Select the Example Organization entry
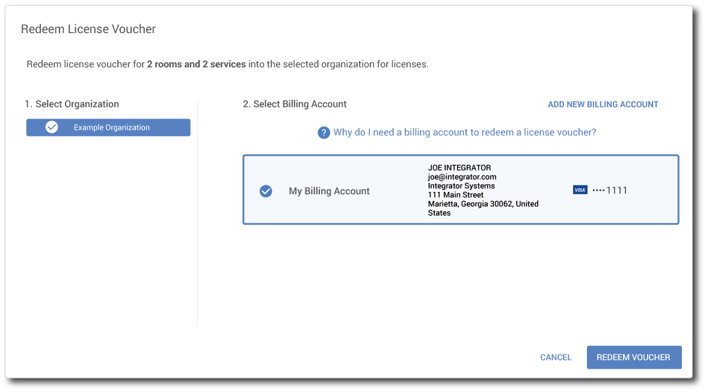The height and width of the screenshot is (391, 706). (x=111, y=128)
